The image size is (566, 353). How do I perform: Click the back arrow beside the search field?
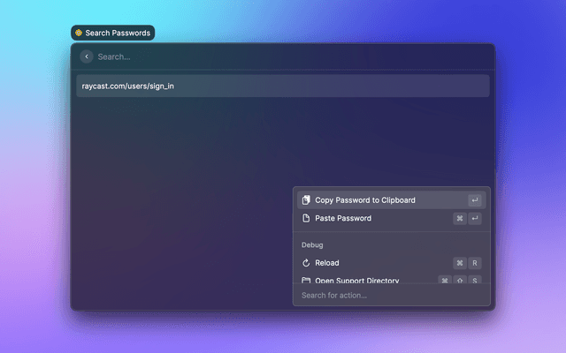click(87, 56)
